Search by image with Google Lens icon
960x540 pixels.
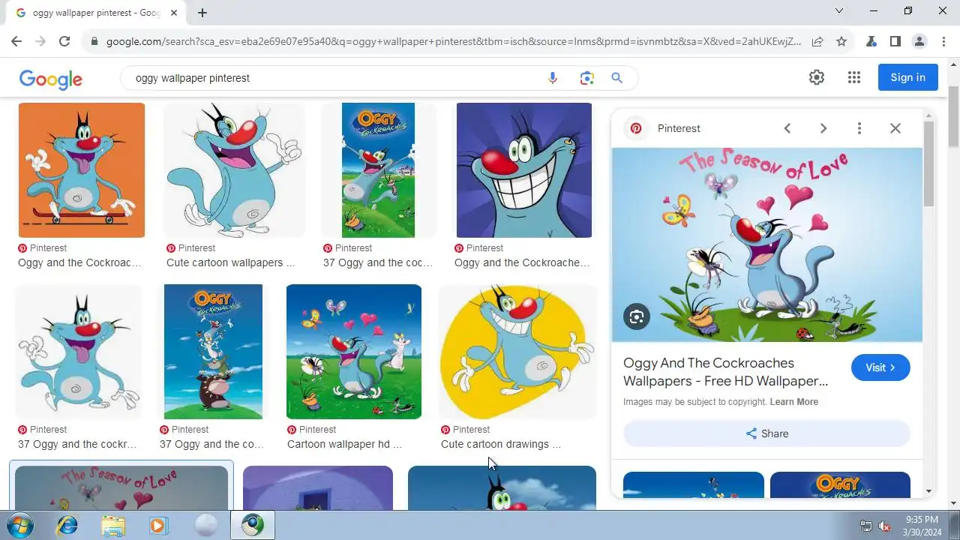pyautogui.click(x=586, y=78)
